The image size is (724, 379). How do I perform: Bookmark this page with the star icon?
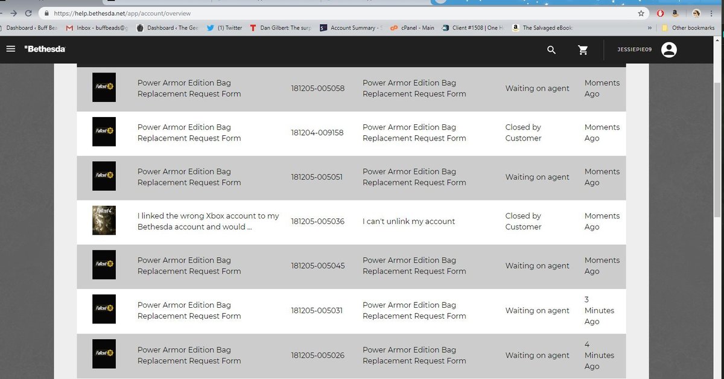641,13
